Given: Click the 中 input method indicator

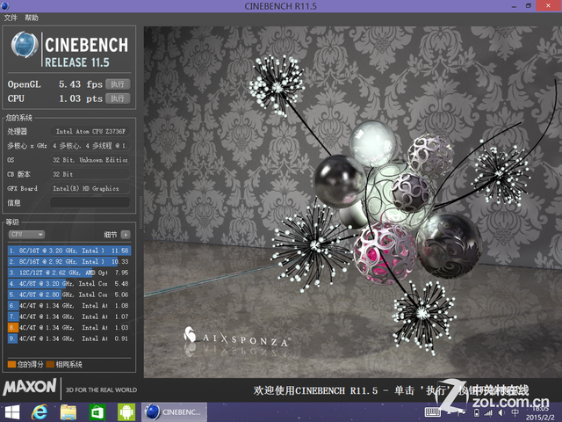Looking at the screenshot, I should tap(515, 413).
